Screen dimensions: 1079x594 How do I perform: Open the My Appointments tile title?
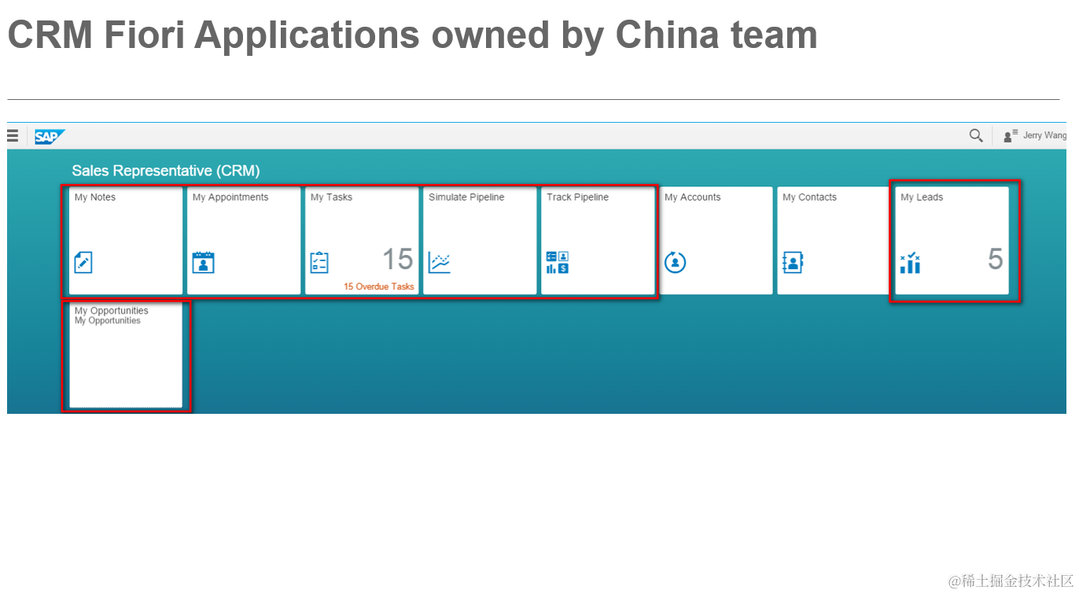(x=230, y=197)
